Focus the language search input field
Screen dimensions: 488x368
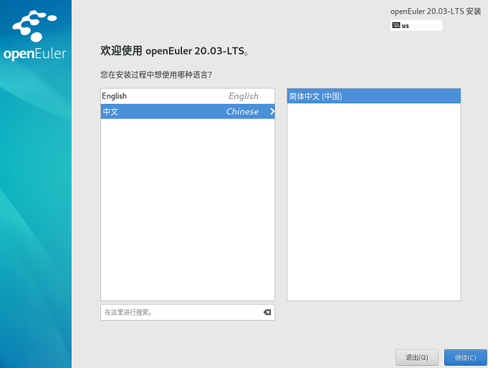(179, 312)
